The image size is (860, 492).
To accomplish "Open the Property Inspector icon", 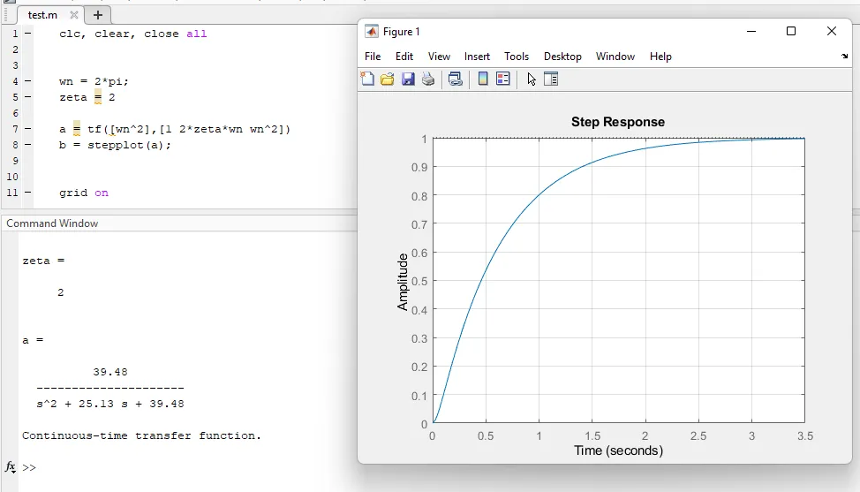I will (551, 79).
